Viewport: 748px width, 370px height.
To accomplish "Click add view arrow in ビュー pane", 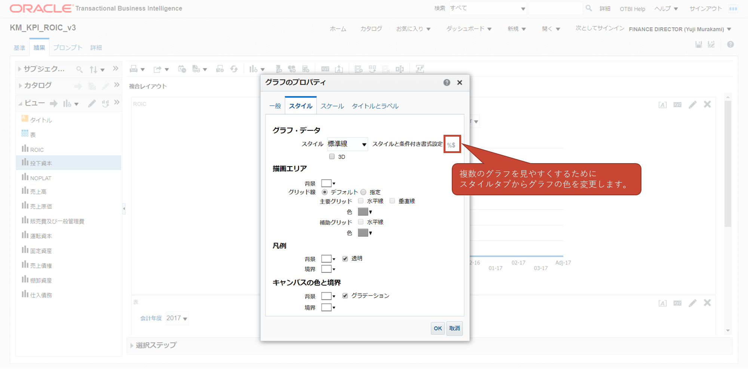I will pyautogui.click(x=53, y=103).
